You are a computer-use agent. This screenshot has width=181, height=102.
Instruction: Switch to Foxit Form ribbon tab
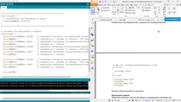[113, 5]
